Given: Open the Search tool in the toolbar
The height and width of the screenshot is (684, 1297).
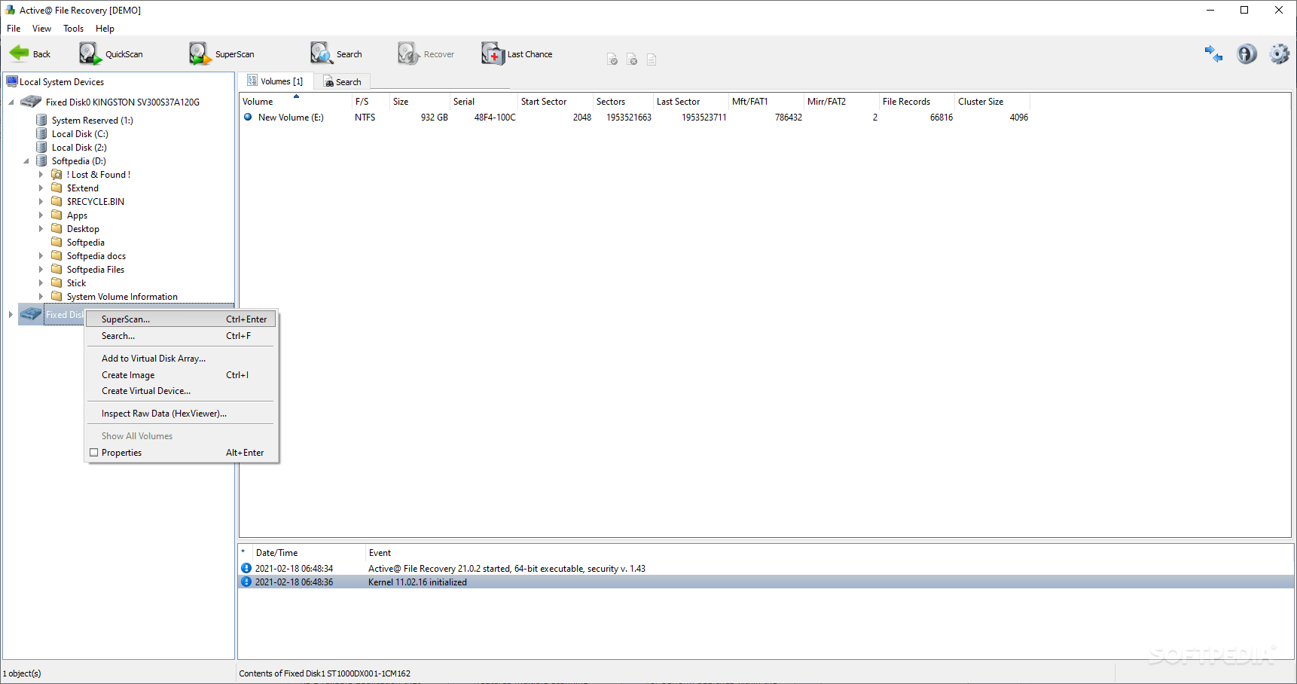Looking at the screenshot, I should tap(337, 53).
